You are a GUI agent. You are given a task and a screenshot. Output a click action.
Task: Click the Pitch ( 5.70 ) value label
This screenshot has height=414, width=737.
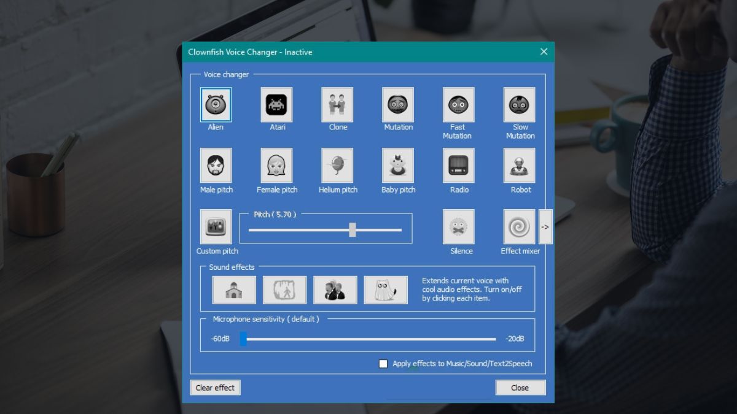pos(275,215)
